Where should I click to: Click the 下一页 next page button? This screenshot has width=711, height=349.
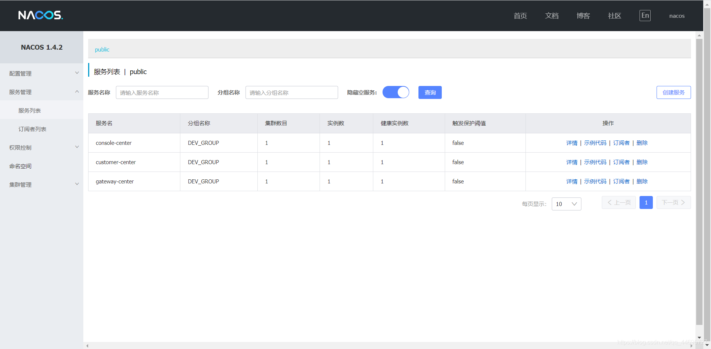tap(674, 203)
